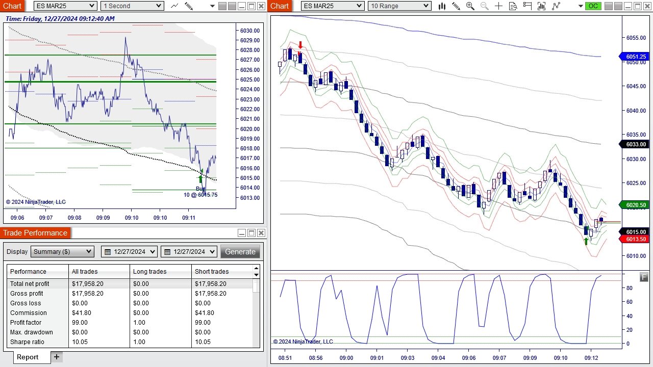653x367 pixels.
Task: Click 6020.50 green price marker
Action: coord(633,205)
